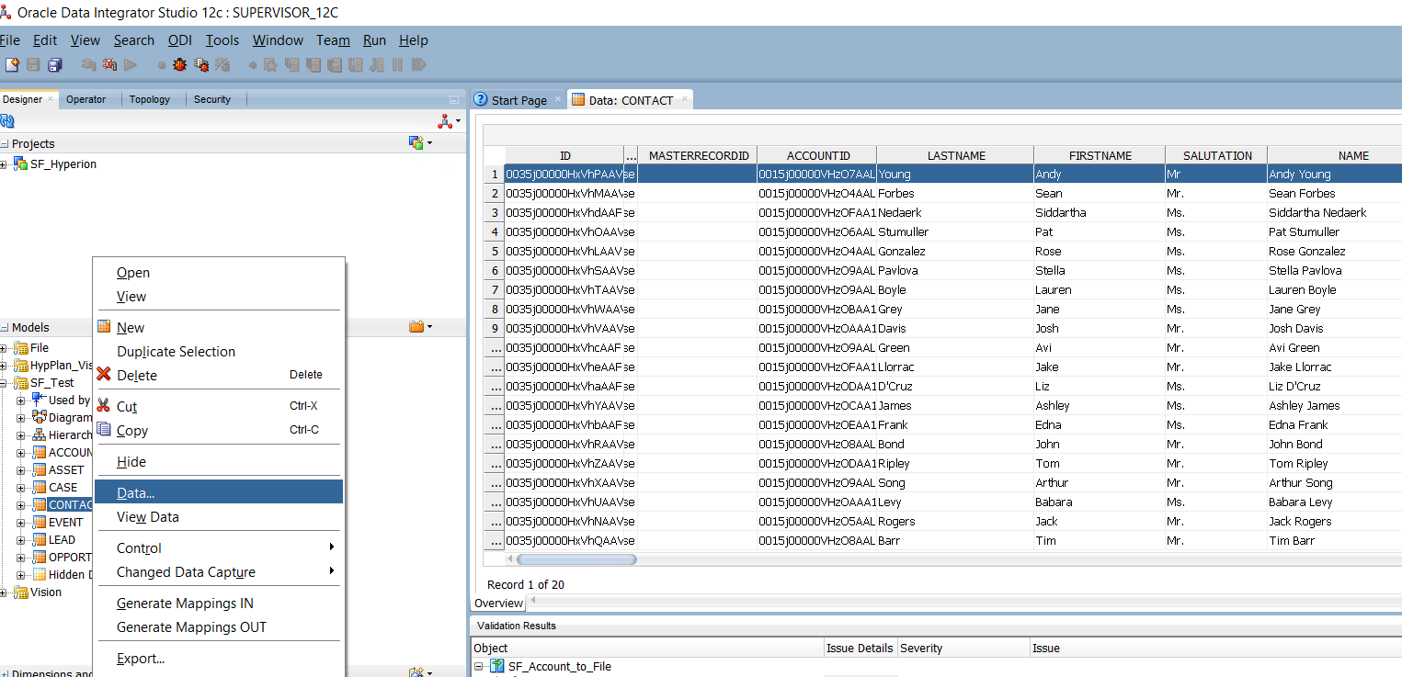Screen dimensions: 1402x677
Task: Click the horizontal scrollbar thumb of data grid
Action: click(x=576, y=559)
